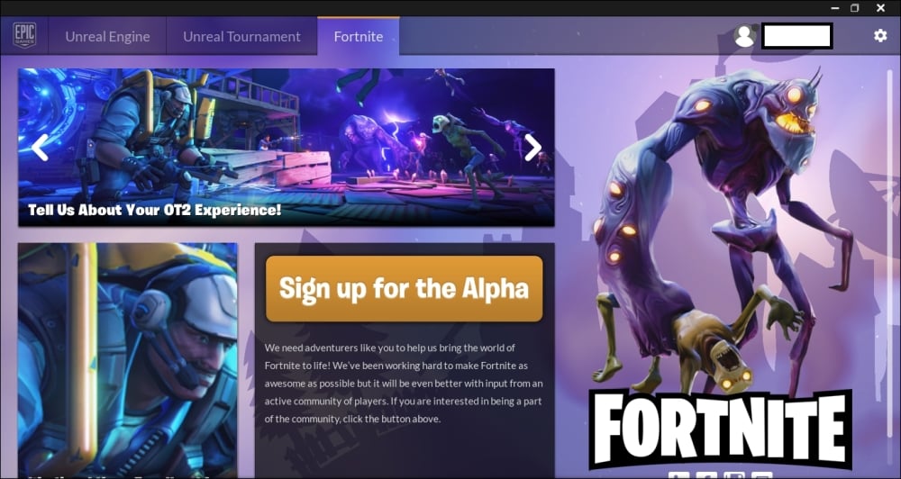901x479 pixels.
Task: Open the soldier close-up news thumbnail
Action: tap(128, 360)
